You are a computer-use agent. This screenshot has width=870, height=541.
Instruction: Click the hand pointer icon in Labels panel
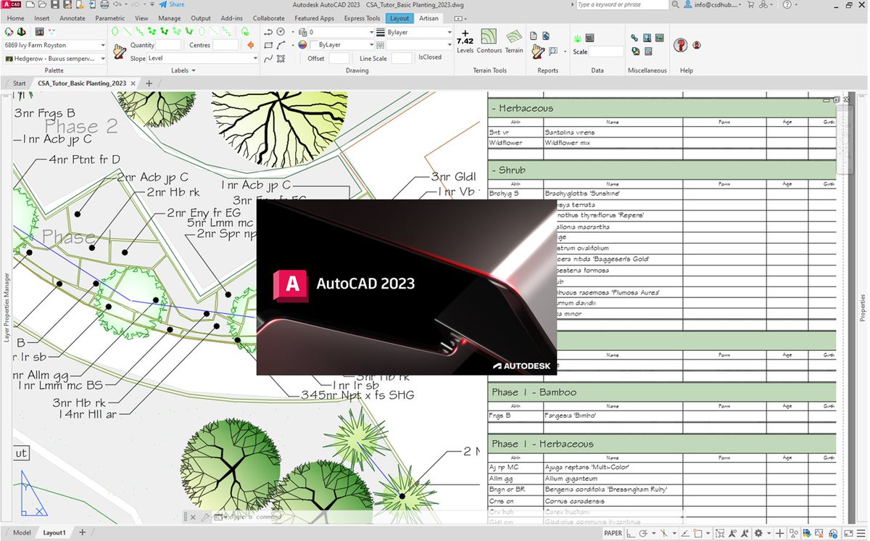pyautogui.click(x=120, y=51)
